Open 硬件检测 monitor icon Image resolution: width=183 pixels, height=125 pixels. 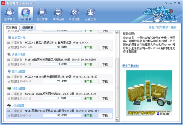tap(58, 12)
